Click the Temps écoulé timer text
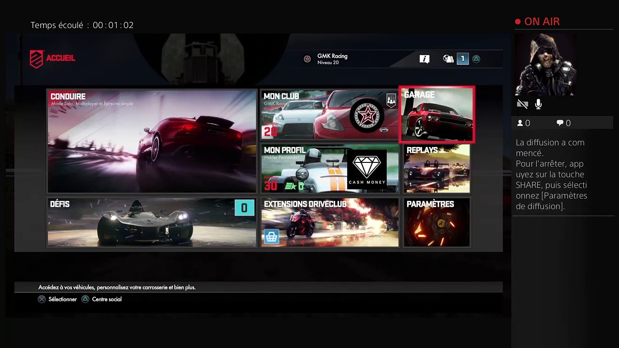This screenshot has width=619, height=348. point(82,25)
